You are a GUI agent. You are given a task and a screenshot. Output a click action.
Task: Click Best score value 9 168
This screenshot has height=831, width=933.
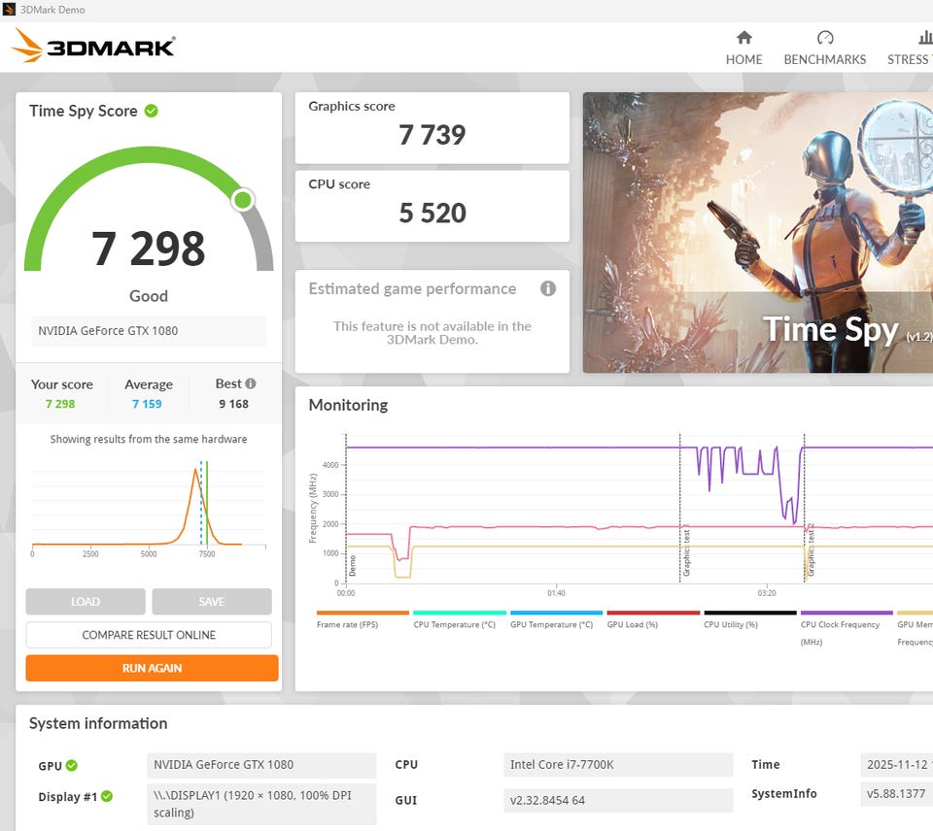pos(234,404)
